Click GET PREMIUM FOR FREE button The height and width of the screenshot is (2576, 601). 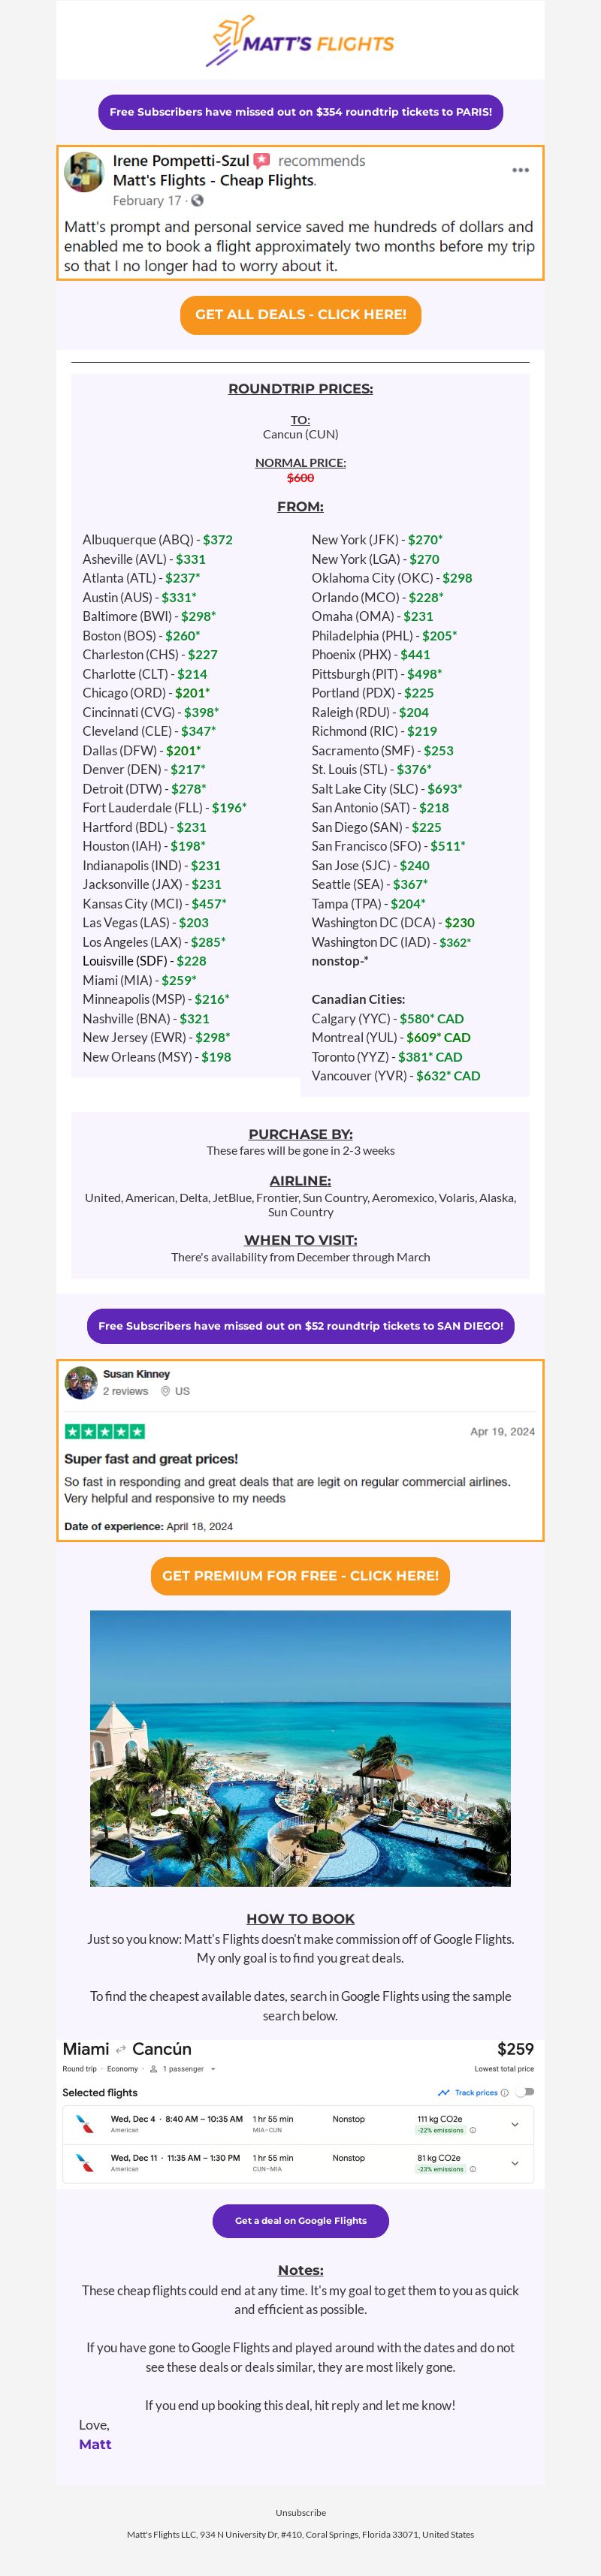coord(300,1575)
